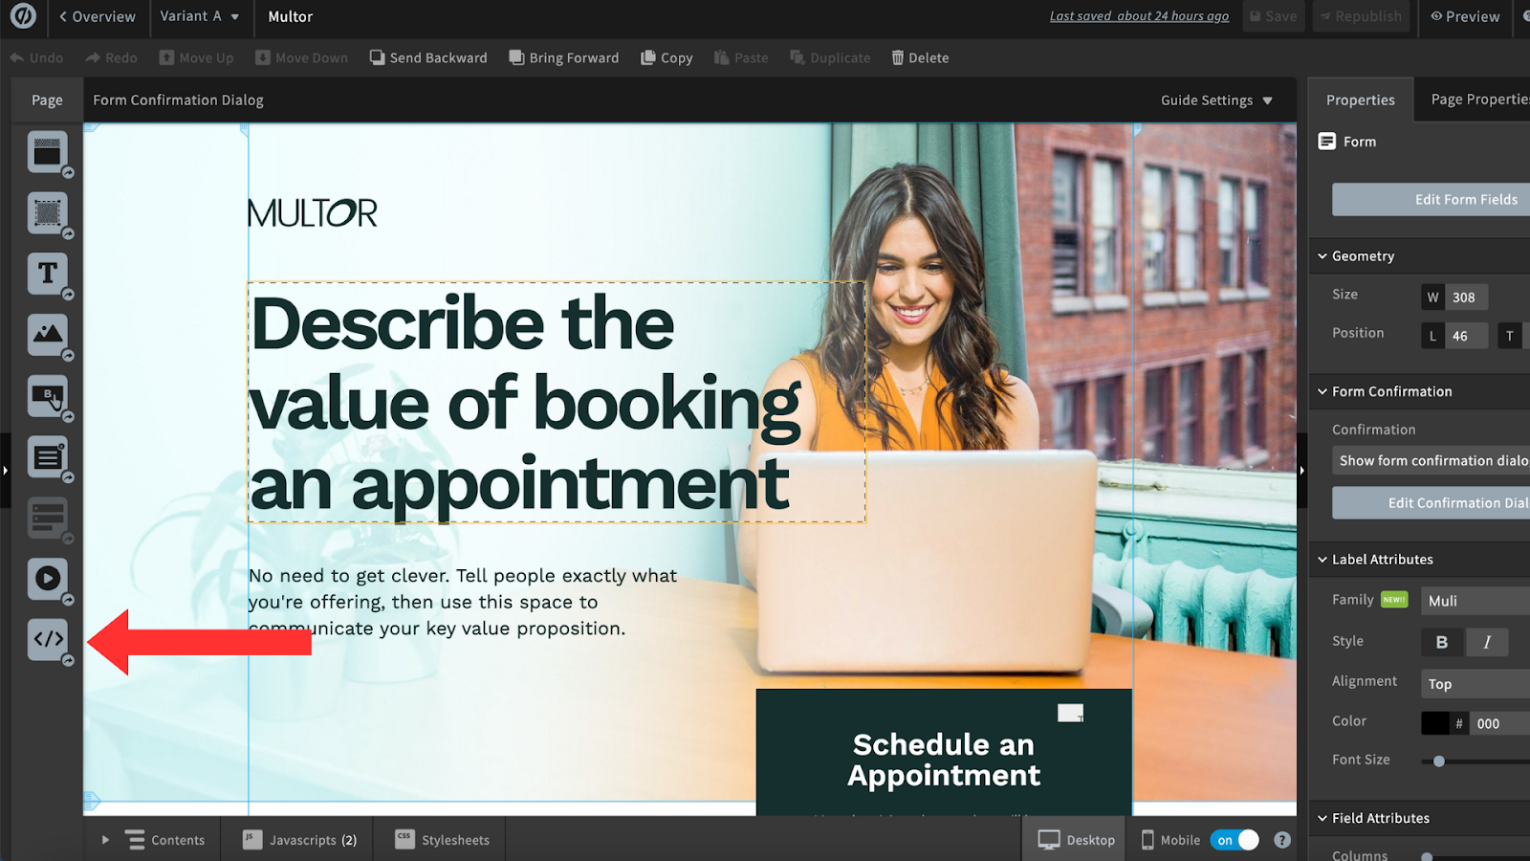Select the Text widget tool
Image resolution: width=1530 pixels, height=861 pixels.
(47, 274)
